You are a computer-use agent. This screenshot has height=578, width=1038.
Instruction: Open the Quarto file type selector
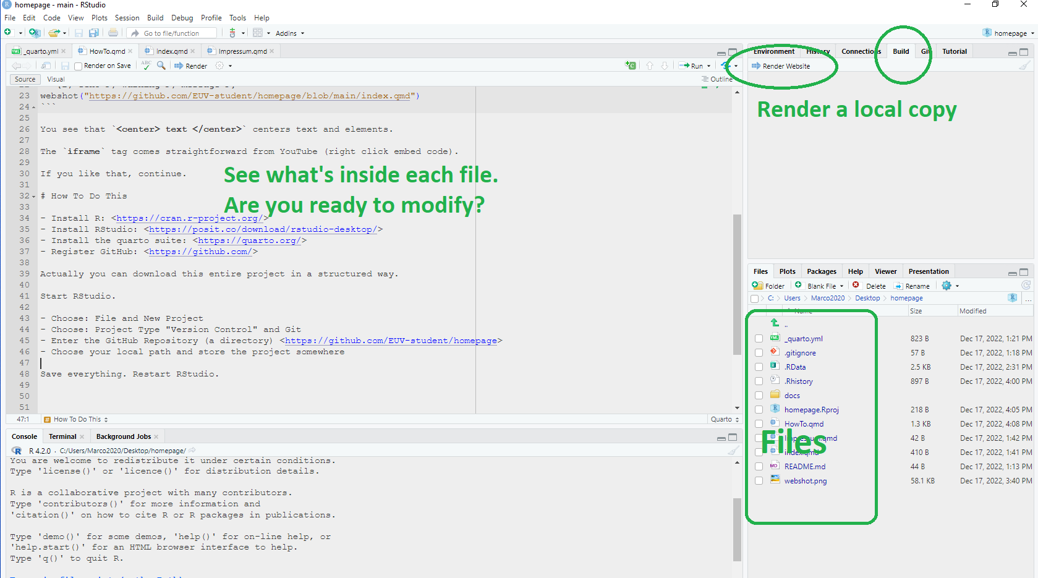pyautogui.click(x=725, y=419)
